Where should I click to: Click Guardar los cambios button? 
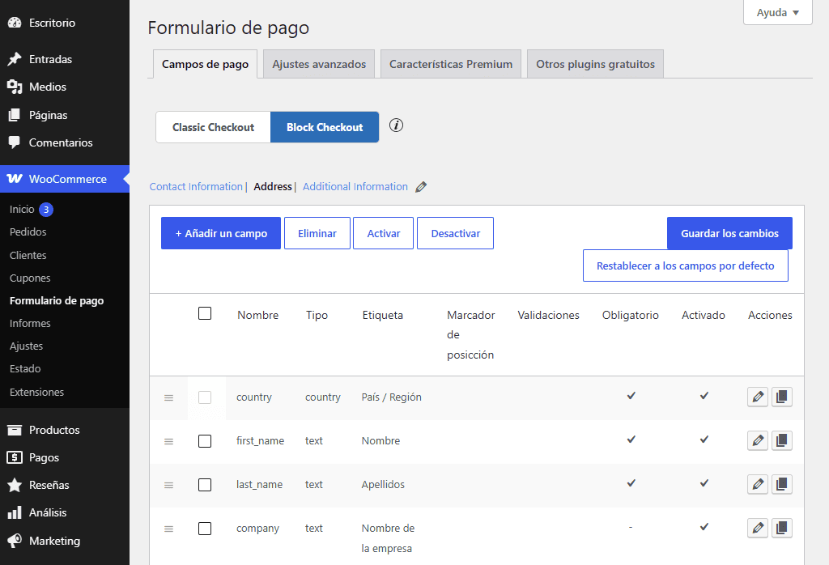pyautogui.click(x=729, y=233)
